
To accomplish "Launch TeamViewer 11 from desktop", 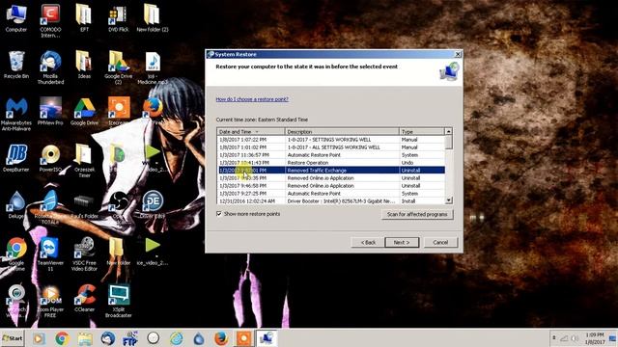I will coord(50,254).
